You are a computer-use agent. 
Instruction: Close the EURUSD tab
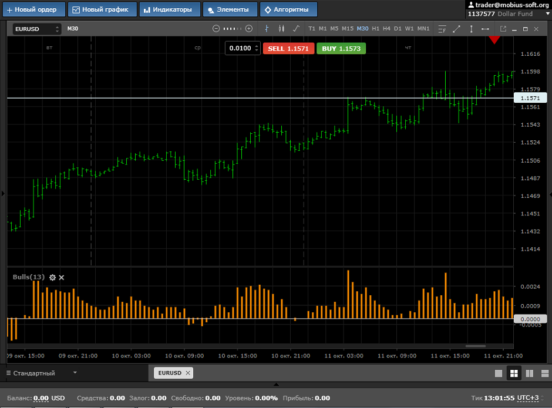tap(188, 373)
